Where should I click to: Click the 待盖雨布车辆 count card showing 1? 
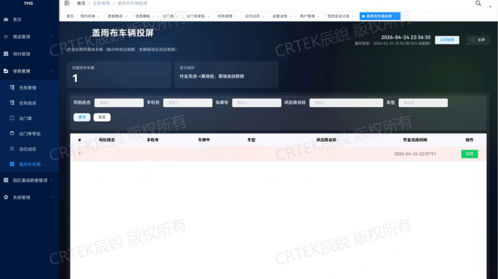point(119,74)
